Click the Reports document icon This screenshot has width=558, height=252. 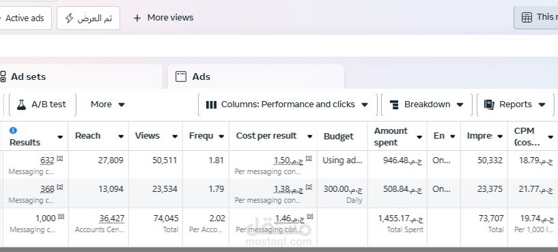(489, 104)
